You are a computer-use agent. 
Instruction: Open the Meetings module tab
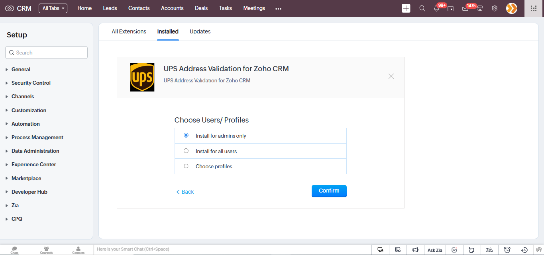coord(254,8)
